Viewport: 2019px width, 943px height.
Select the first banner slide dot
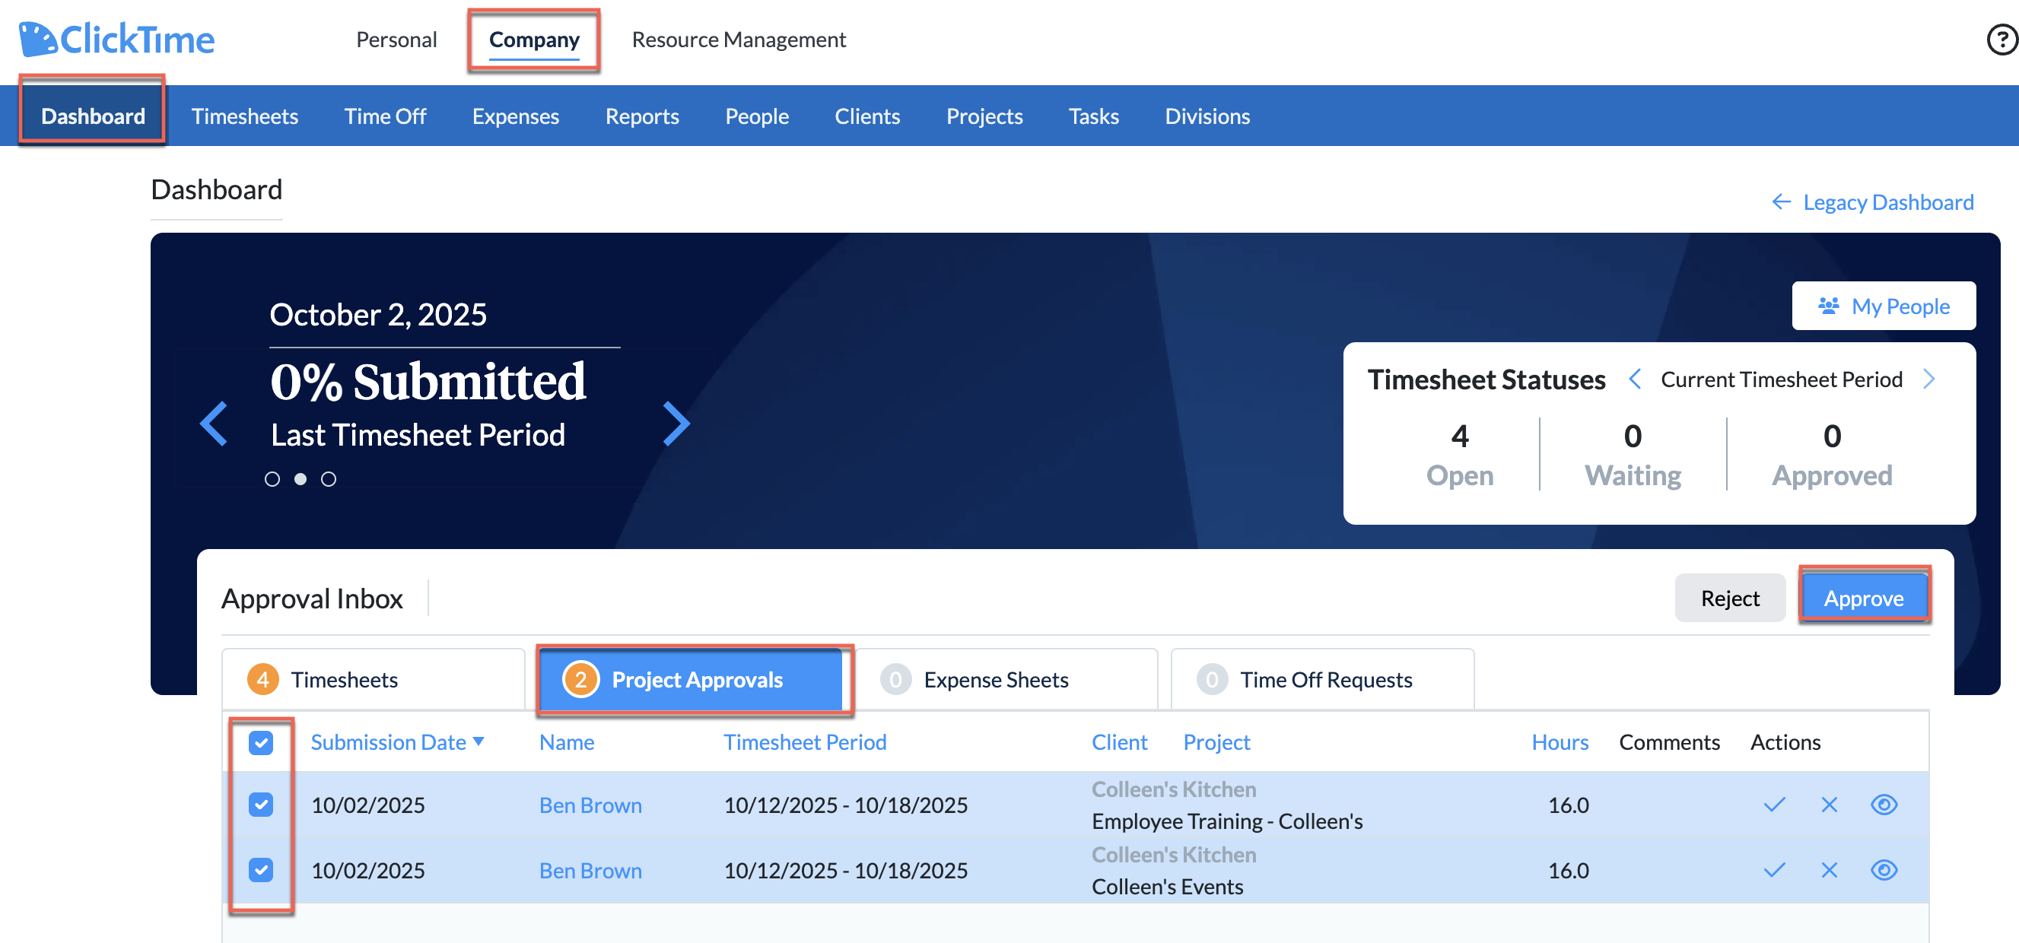tap(272, 478)
